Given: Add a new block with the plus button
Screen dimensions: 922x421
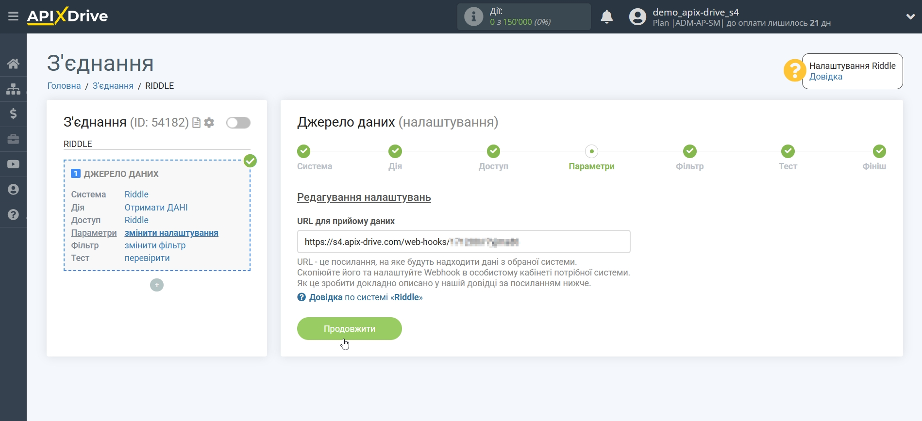Looking at the screenshot, I should (157, 285).
